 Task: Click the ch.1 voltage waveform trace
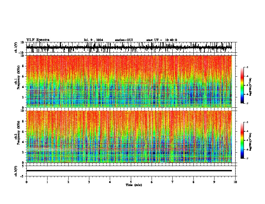129,47
